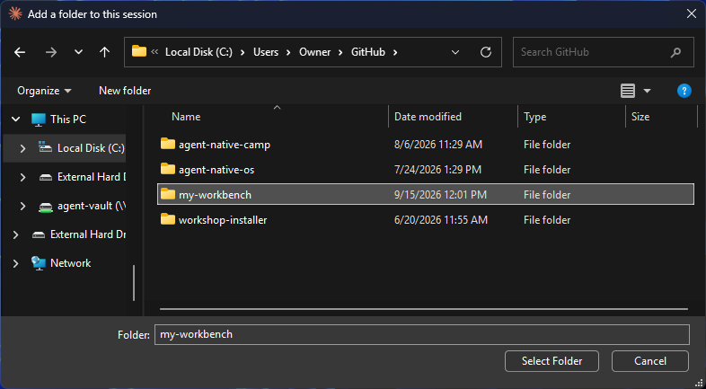Click date 6/20/2026 11:55 AM

[x=441, y=220]
